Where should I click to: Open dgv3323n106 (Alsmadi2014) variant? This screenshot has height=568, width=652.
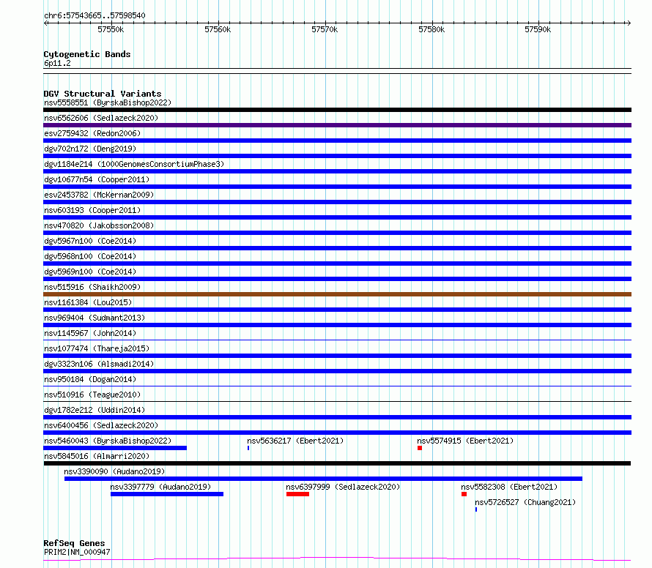click(x=99, y=364)
